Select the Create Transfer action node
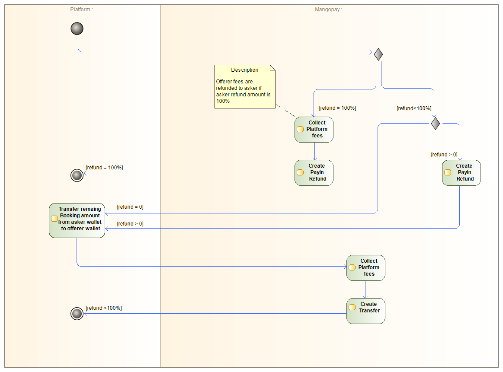Image resolution: width=503 pixels, height=372 pixels. 366,311
